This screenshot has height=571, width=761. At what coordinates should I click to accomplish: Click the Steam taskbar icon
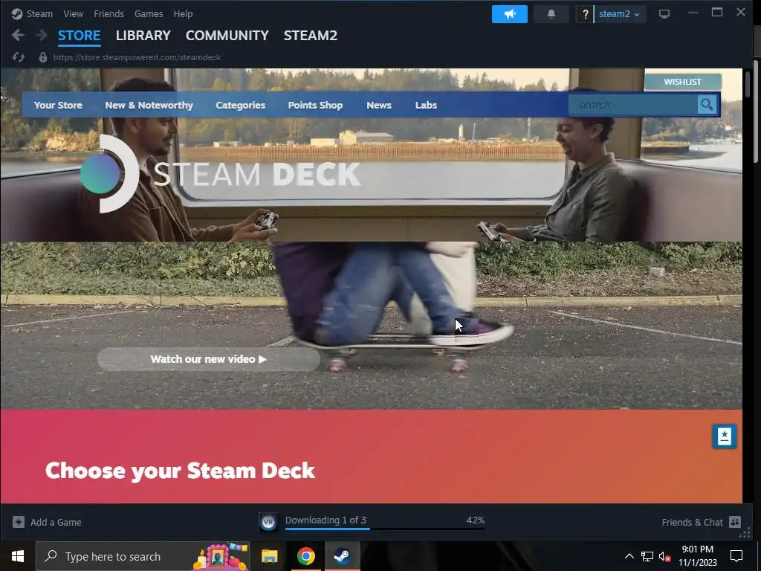click(342, 556)
